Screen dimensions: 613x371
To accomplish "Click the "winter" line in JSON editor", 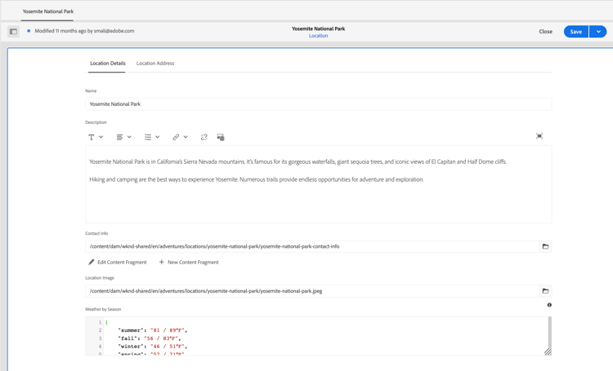I will pos(153,347).
